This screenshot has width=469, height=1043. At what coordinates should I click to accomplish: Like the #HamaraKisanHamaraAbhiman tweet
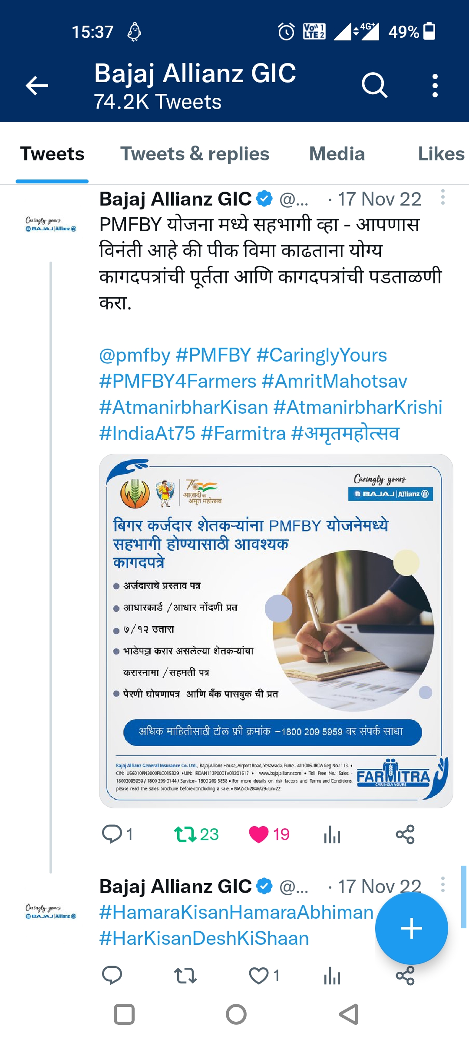point(259,976)
